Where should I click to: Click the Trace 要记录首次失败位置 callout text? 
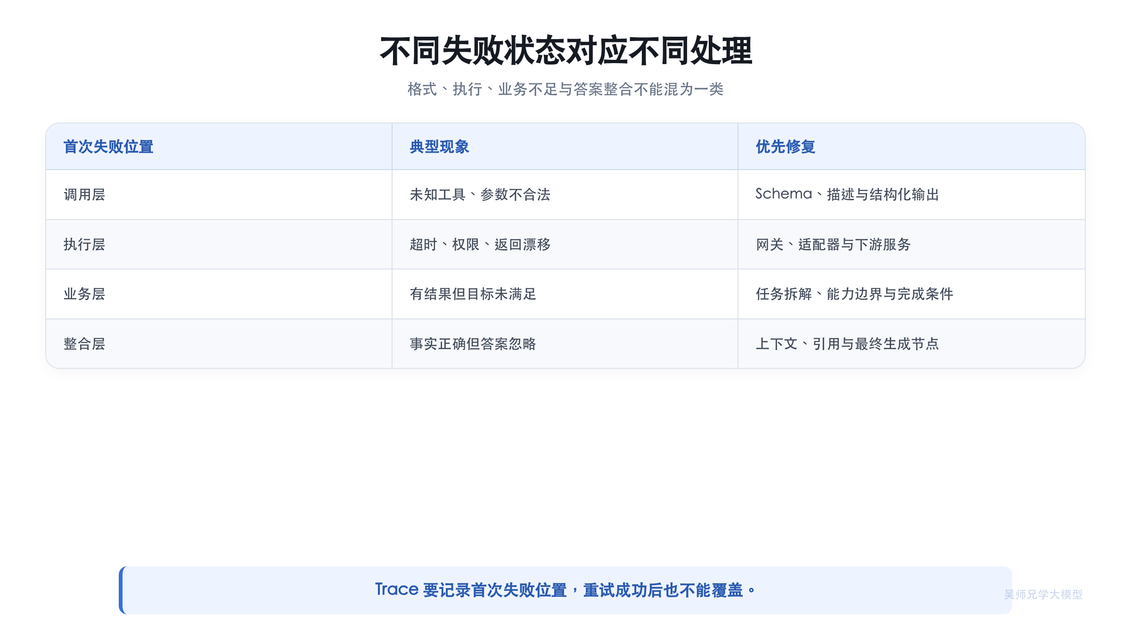tap(565, 590)
